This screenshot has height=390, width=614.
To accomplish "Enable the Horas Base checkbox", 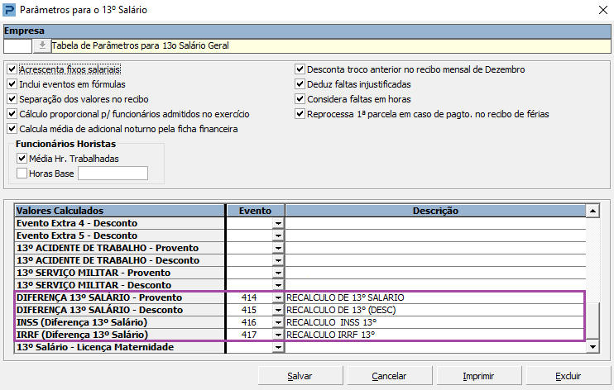I will [22, 174].
